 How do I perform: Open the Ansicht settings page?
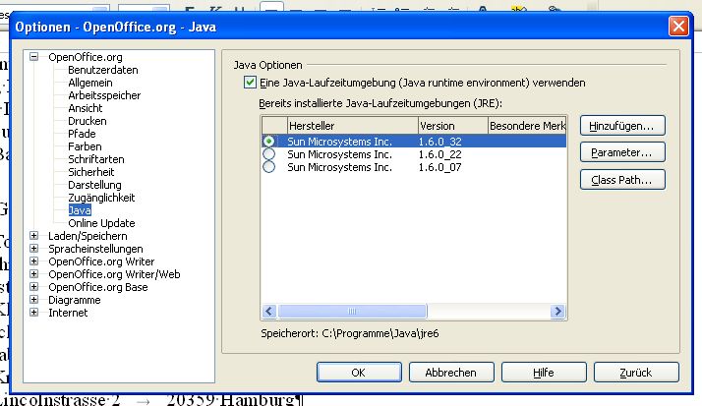click(x=86, y=108)
